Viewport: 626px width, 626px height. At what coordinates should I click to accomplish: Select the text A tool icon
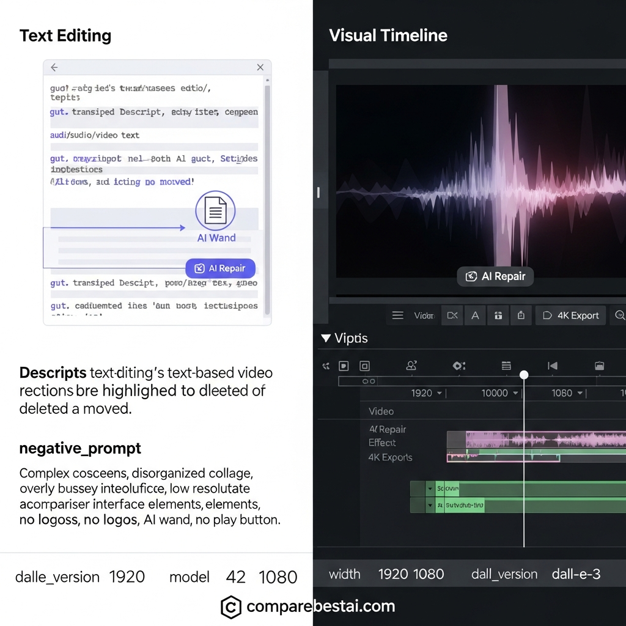coord(475,315)
